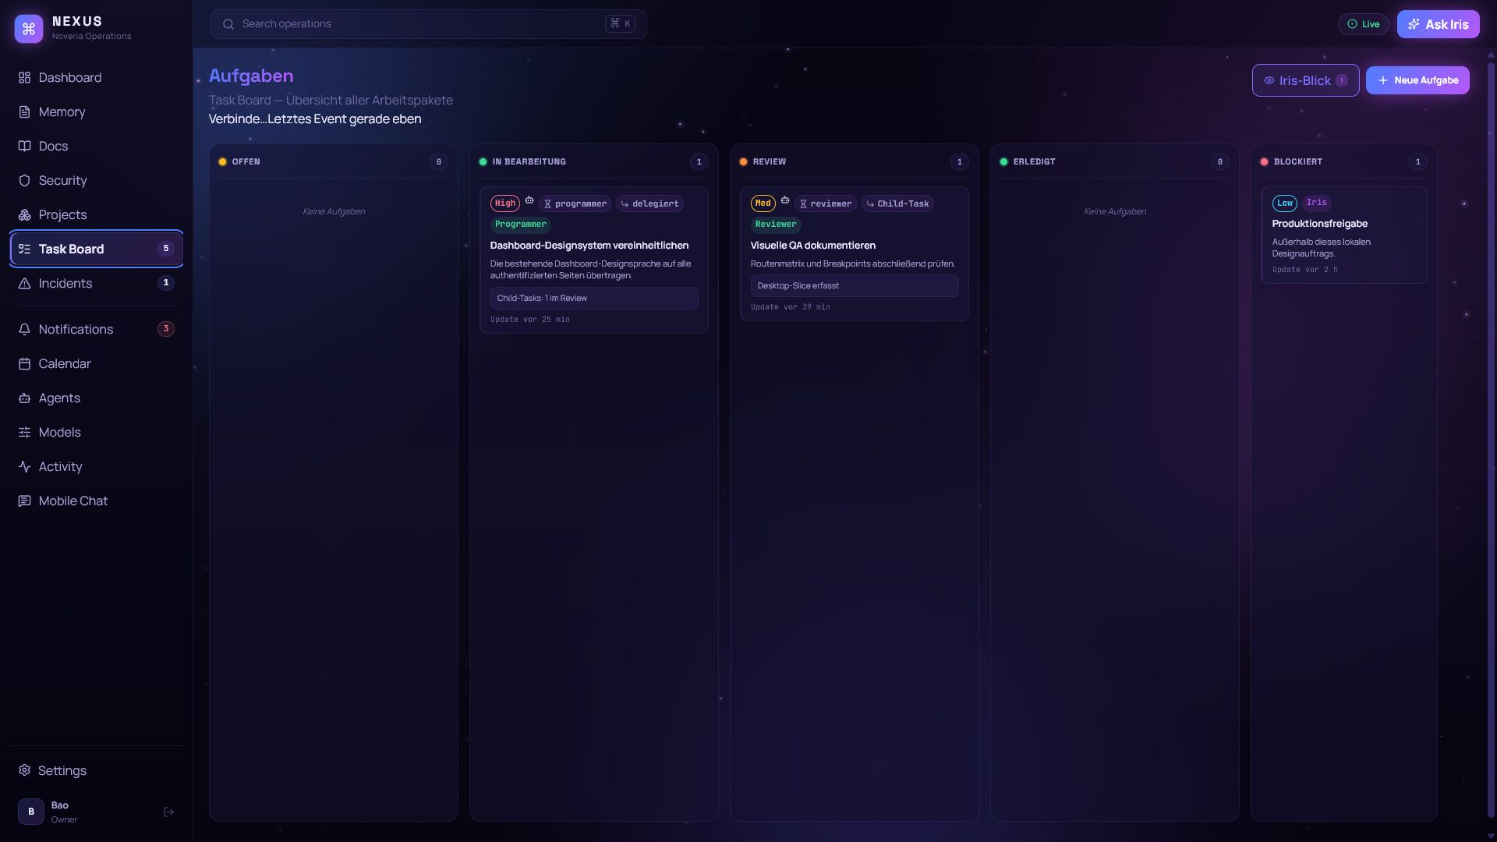This screenshot has width=1497, height=842.
Task: Click the logout icon next to Bao
Action: pyautogui.click(x=168, y=812)
